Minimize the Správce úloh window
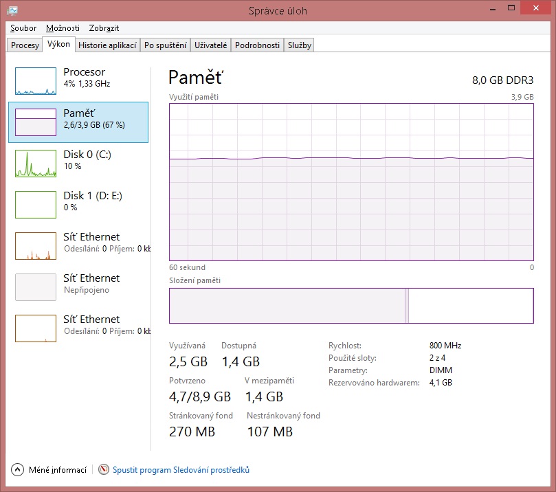556x492 pixels. 493,8
